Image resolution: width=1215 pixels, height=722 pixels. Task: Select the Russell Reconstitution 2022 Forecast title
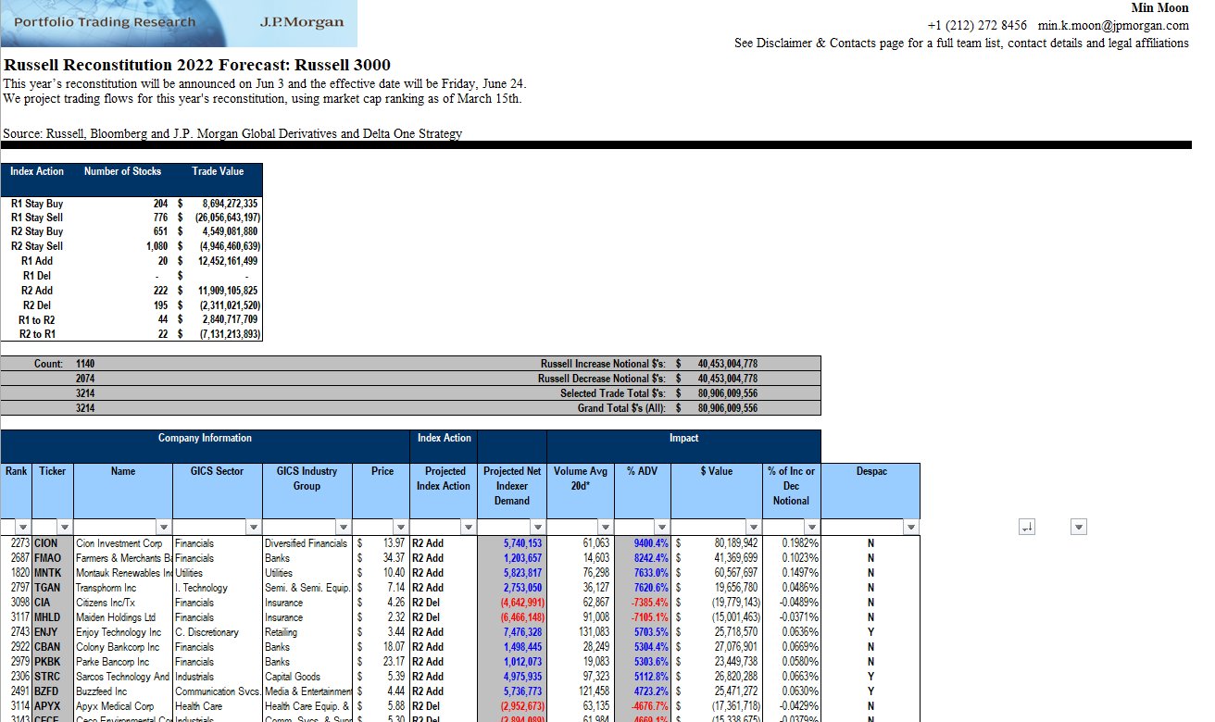[197, 65]
